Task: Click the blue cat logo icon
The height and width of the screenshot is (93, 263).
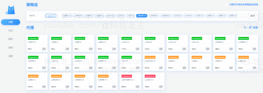Action: tap(10, 10)
